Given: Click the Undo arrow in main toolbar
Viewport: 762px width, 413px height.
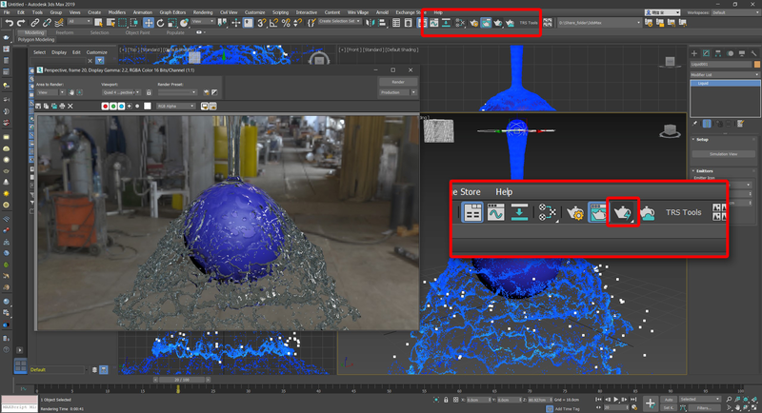Looking at the screenshot, I should (x=9, y=22).
